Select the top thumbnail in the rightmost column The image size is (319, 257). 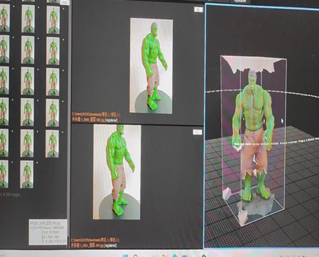(x=53, y=20)
